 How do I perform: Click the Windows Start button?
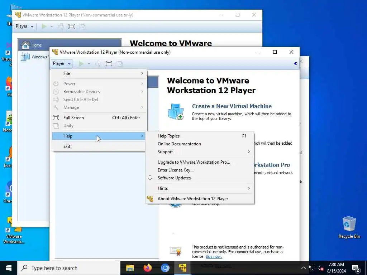(x=9, y=268)
